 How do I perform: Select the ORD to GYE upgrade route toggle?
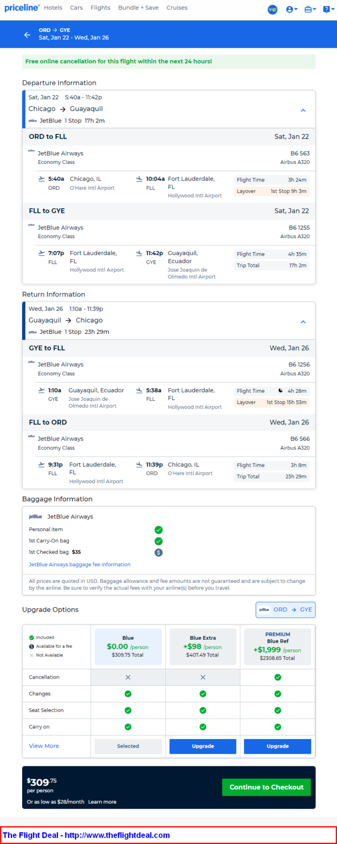(286, 610)
